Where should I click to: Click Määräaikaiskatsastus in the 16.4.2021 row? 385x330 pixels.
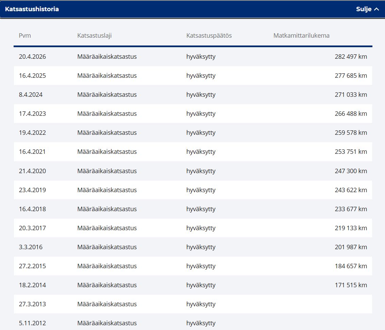pyautogui.click(x=107, y=152)
